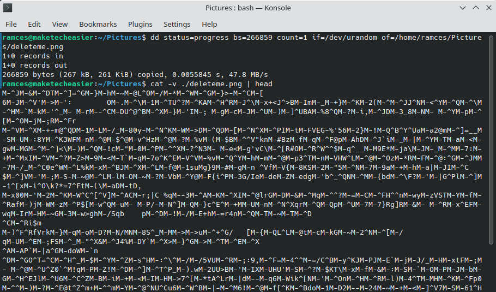The height and width of the screenshot is (292, 496).
Task: Close the Konsole window
Action: (489, 8)
